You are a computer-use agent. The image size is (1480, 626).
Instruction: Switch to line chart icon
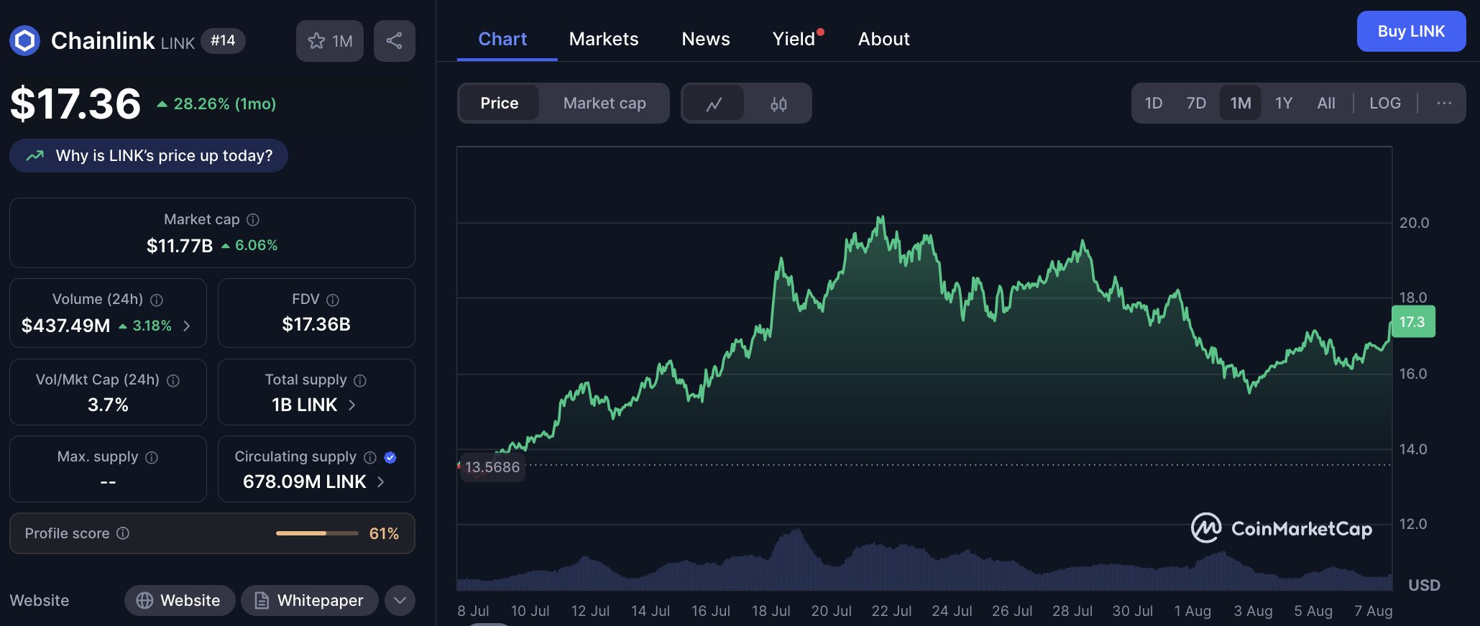click(x=714, y=103)
